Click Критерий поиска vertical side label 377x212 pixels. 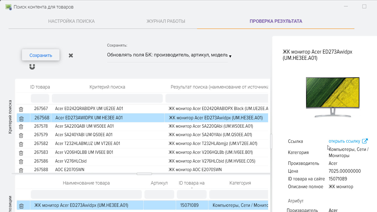coord(10,117)
